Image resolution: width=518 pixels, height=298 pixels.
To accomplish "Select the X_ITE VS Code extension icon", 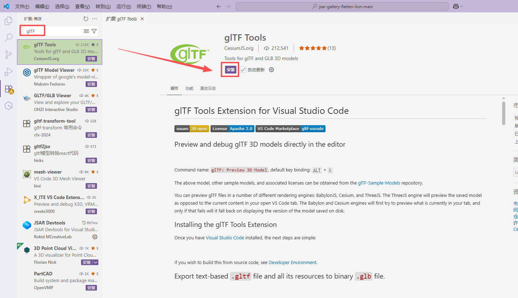I will [x=27, y=200].
